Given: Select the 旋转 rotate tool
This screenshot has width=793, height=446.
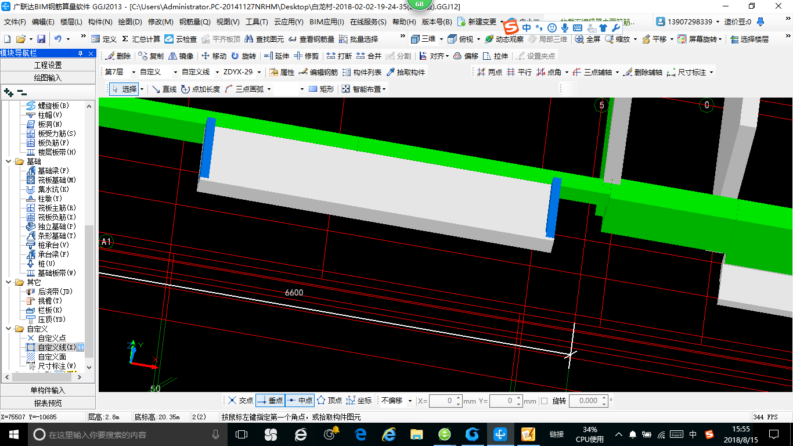Looking at the screenshot, I should [x=243, y=56].
